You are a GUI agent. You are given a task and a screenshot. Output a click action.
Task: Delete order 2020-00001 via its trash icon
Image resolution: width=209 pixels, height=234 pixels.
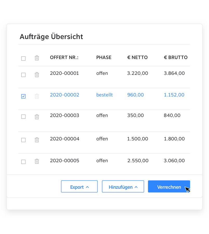pos(37,75)
